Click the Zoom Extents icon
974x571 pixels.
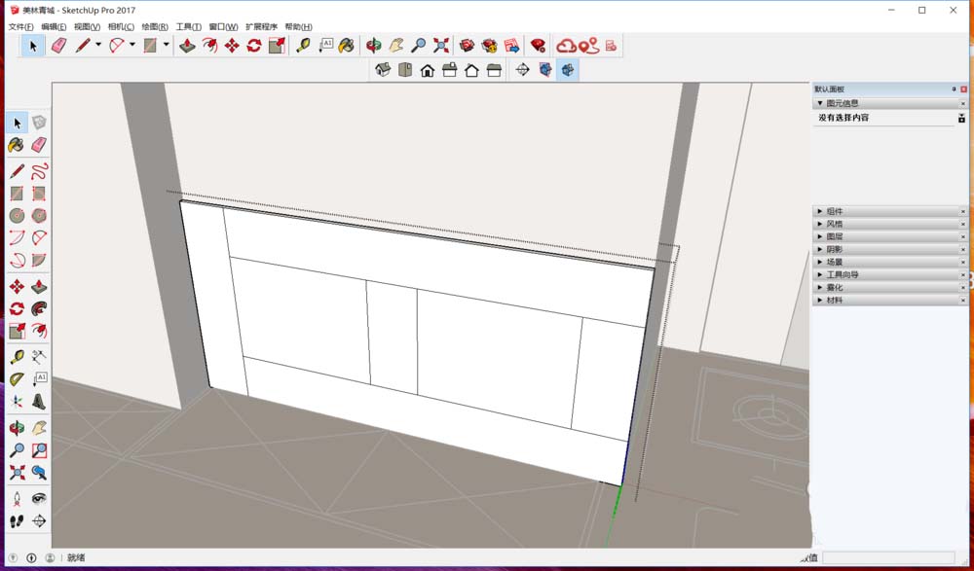point(15,472)
